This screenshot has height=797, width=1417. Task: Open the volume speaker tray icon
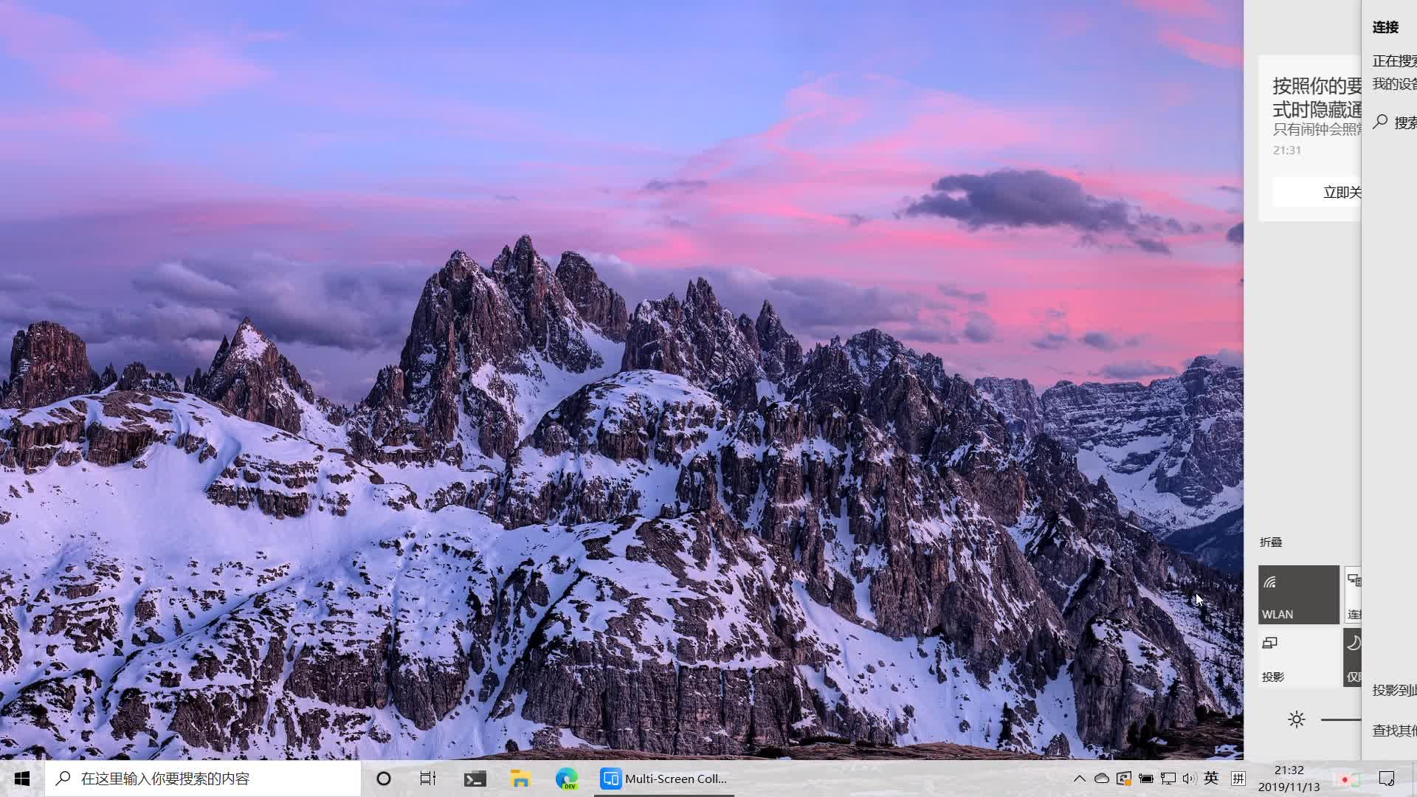(1189, 779)
